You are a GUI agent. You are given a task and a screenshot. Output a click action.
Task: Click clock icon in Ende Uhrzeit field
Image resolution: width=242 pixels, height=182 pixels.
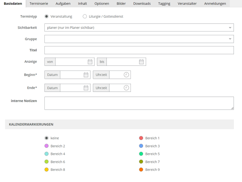pyautogui.click(x=126, y=88)
